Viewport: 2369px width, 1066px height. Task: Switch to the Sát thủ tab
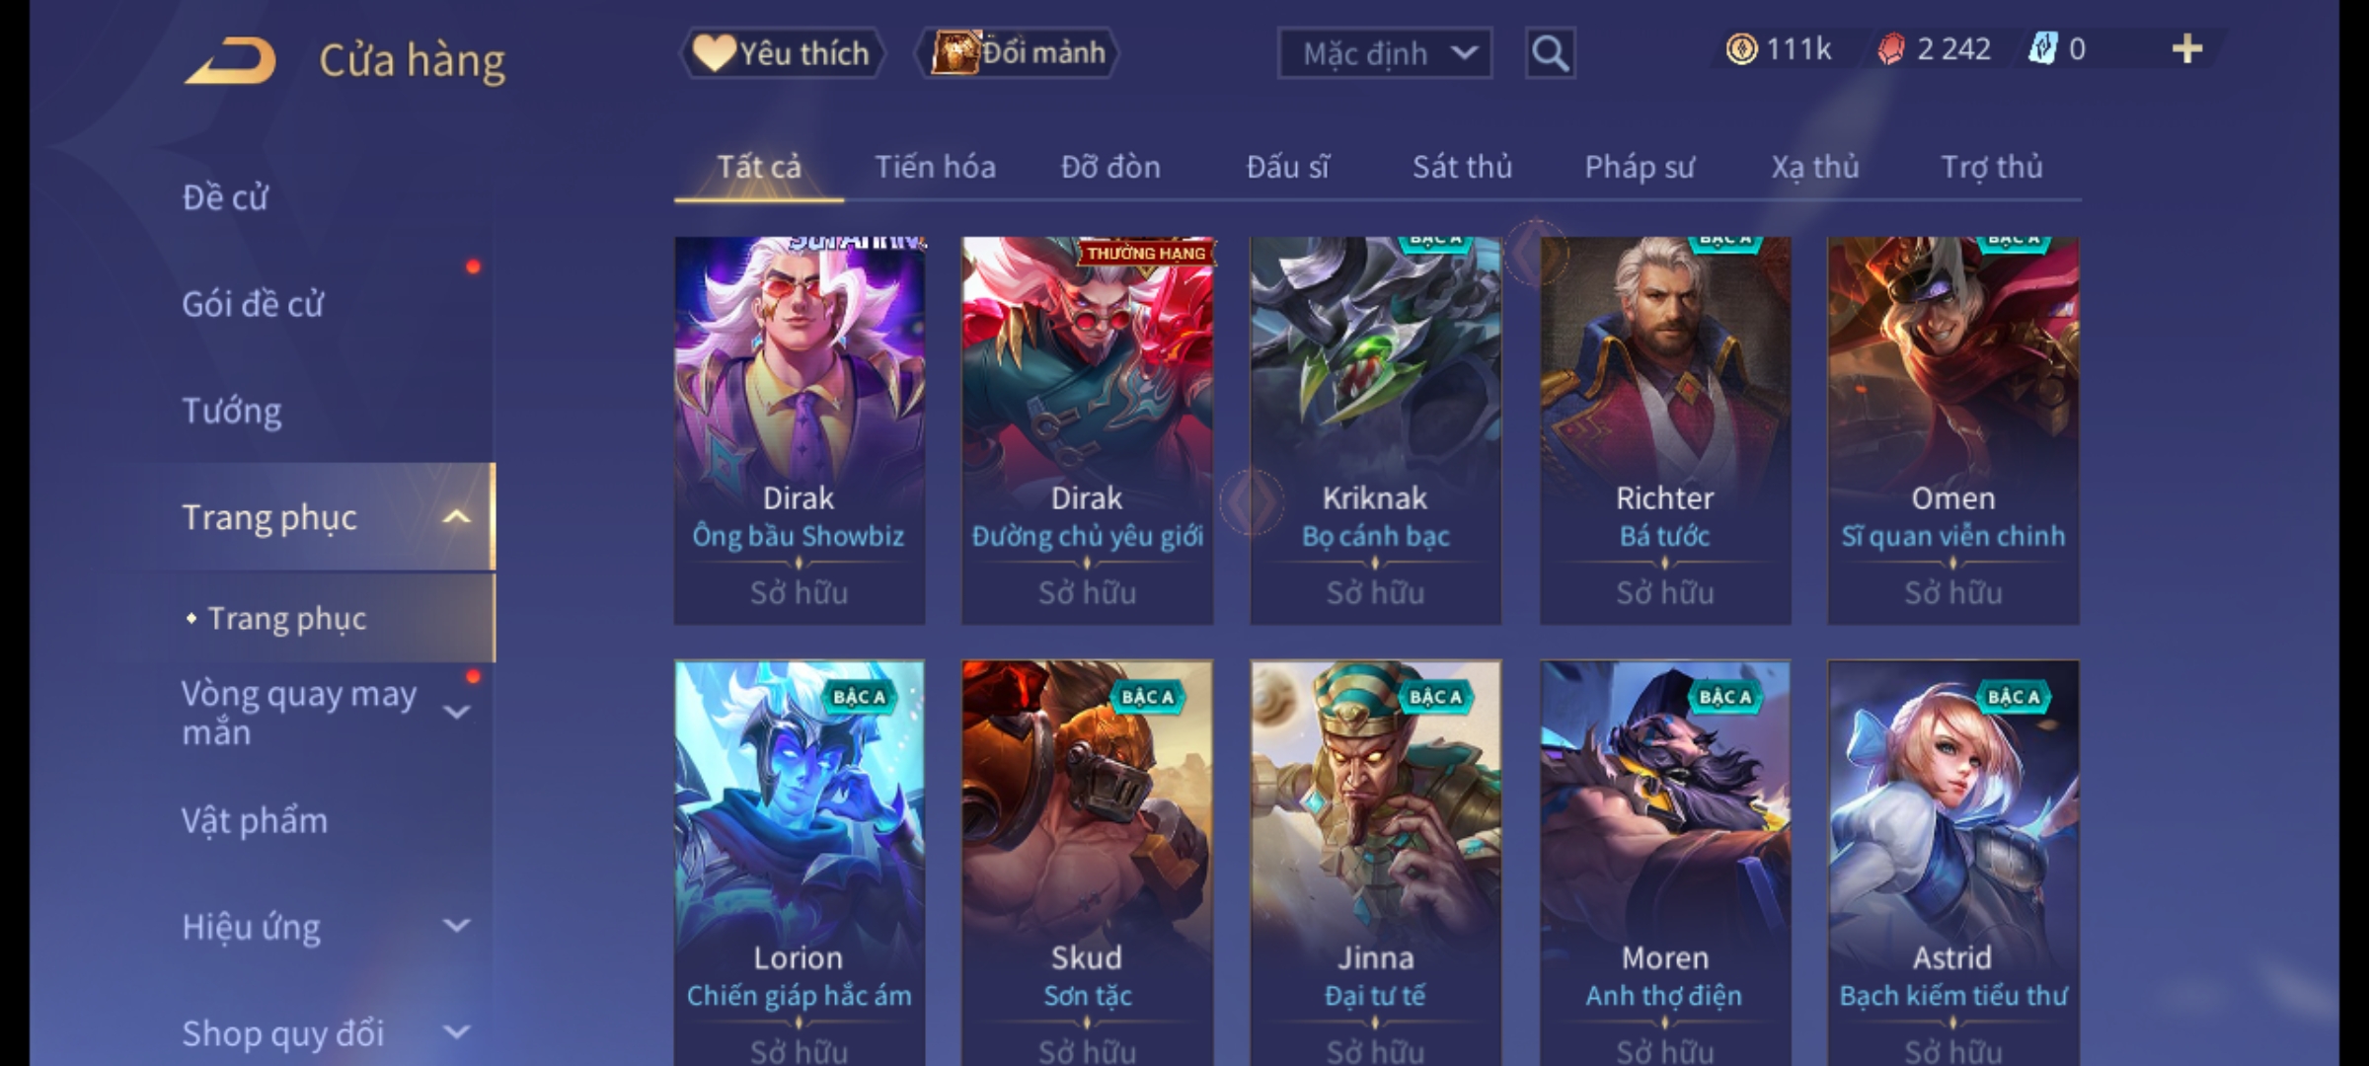(1462, 167)
